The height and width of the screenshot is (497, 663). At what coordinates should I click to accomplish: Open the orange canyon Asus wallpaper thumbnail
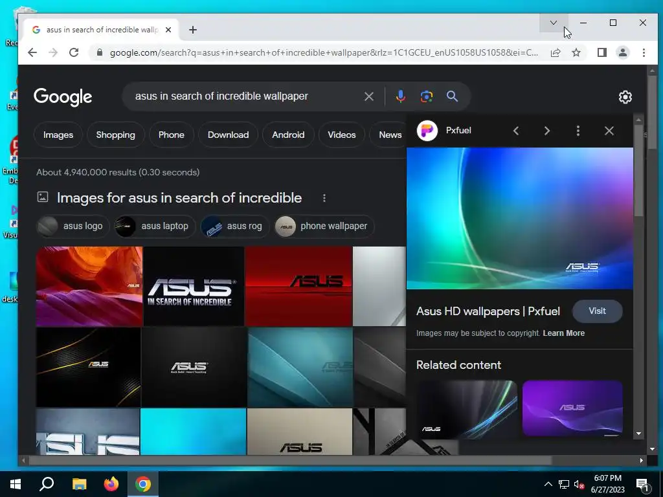pyautogui.click(x=89, y=286)
